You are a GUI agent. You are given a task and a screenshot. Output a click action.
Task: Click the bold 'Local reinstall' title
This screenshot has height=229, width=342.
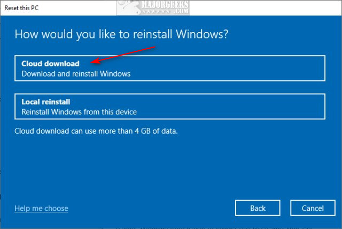tap(46, 102)
